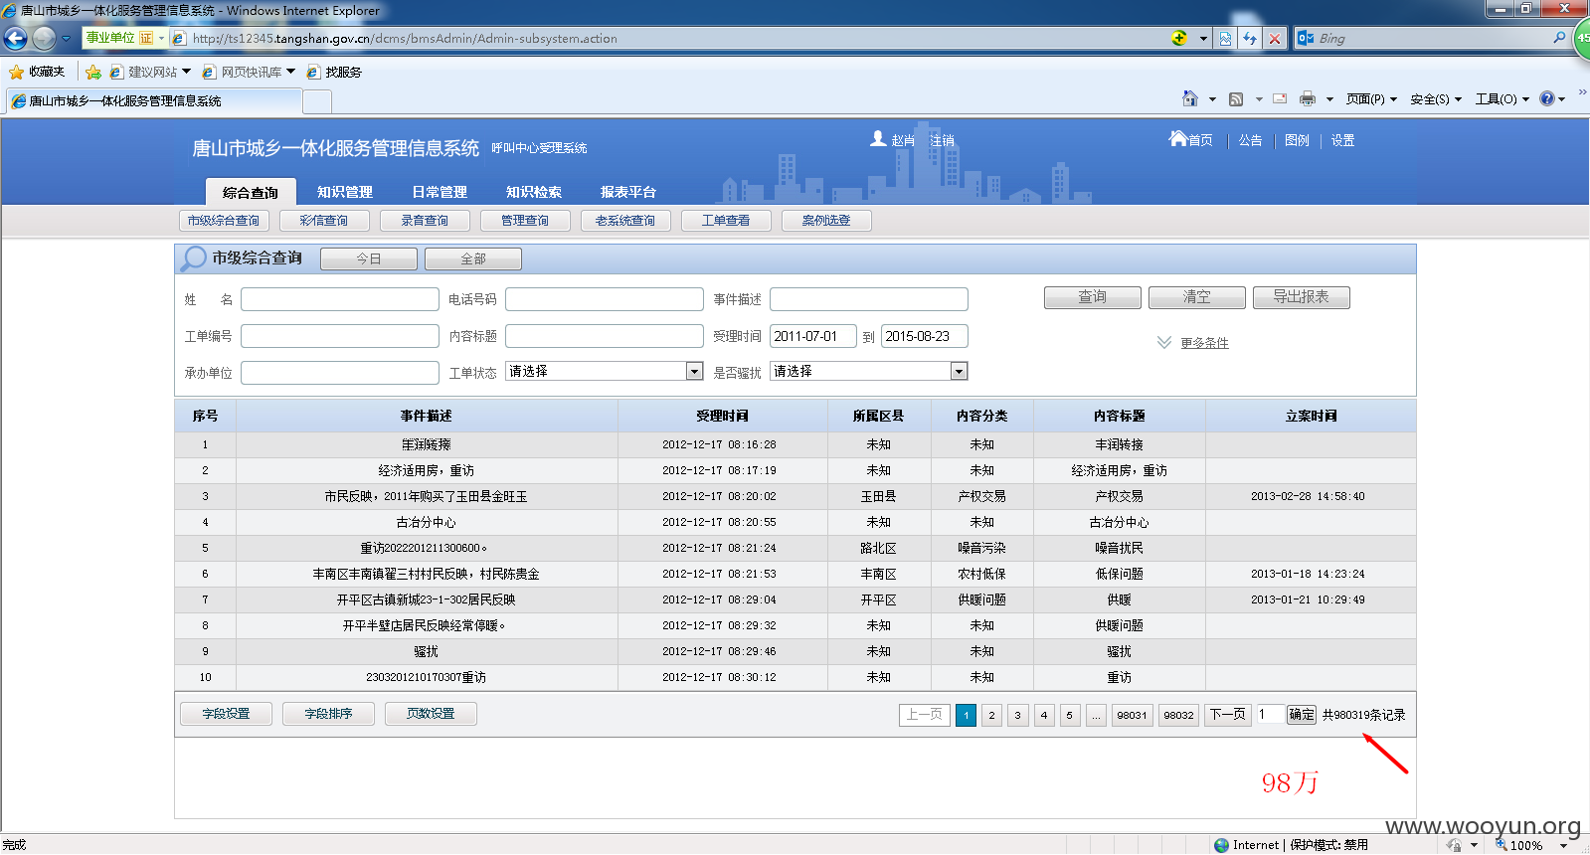The width and height of the screenshot is (1590, 855).
Task: Click the magnifier icon beside 市级综合查询
Action: point(193,258)
